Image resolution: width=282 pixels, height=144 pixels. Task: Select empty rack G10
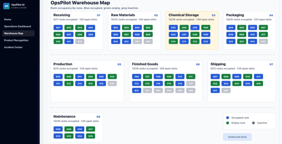247,77
